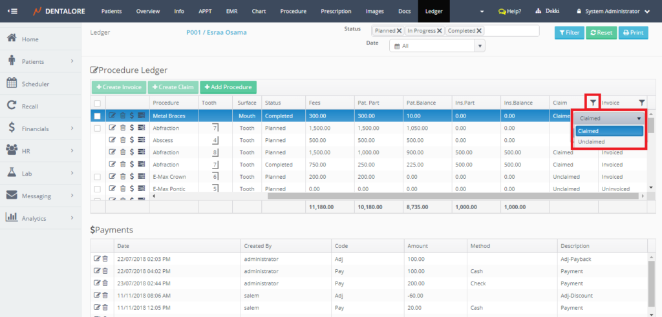Switch to the Prescription tab

[x=336, y=12]
